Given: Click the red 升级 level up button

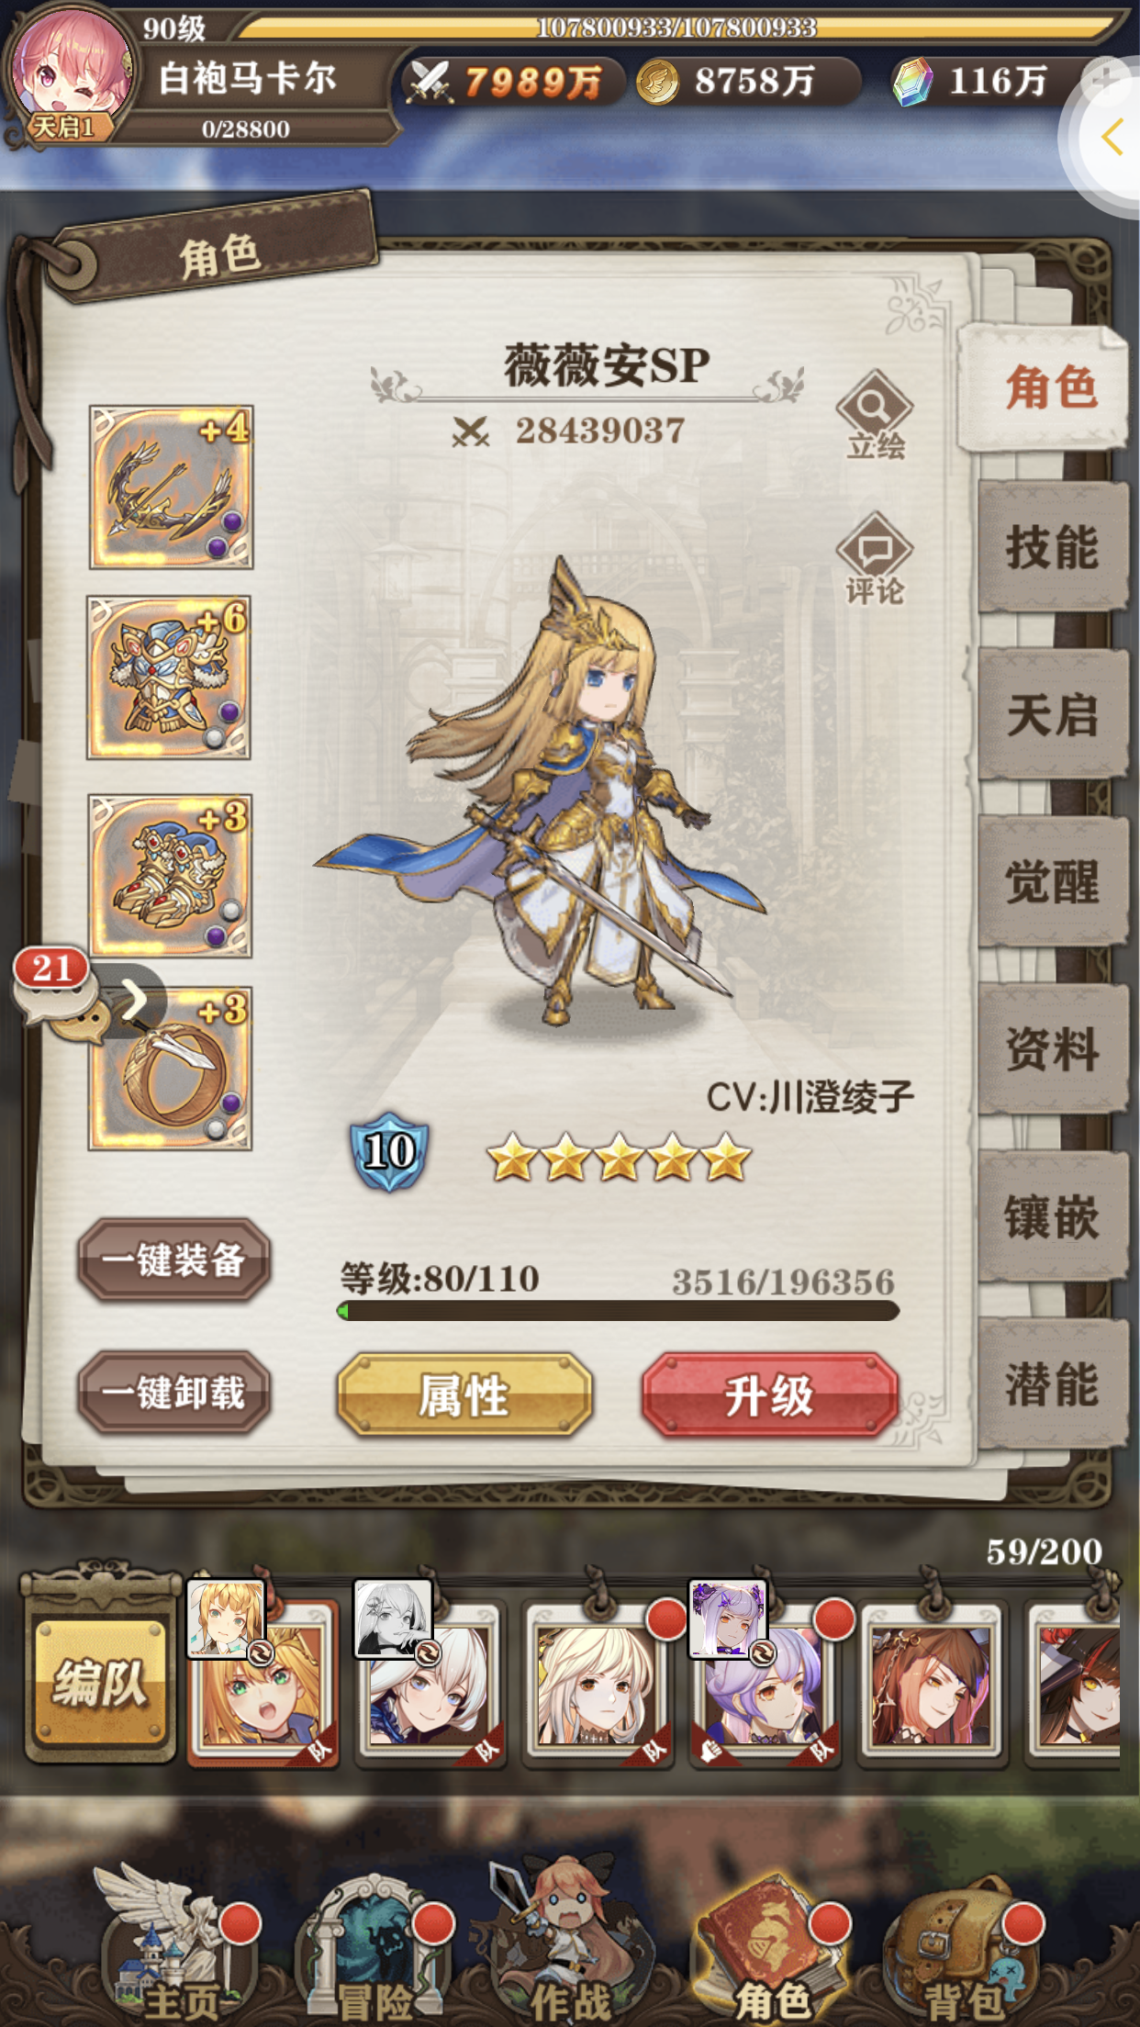Looking at the screenshot, I should point(769,1394).
